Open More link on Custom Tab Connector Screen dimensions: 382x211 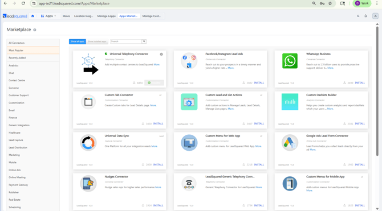click(x=153, y=105)
